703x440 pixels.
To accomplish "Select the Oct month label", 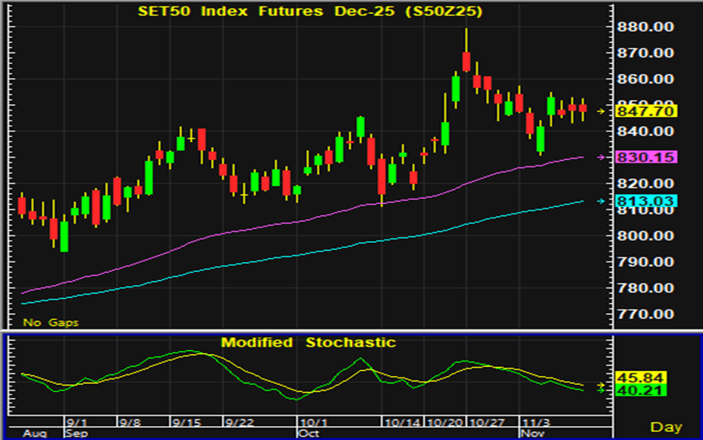I will 308,434.
